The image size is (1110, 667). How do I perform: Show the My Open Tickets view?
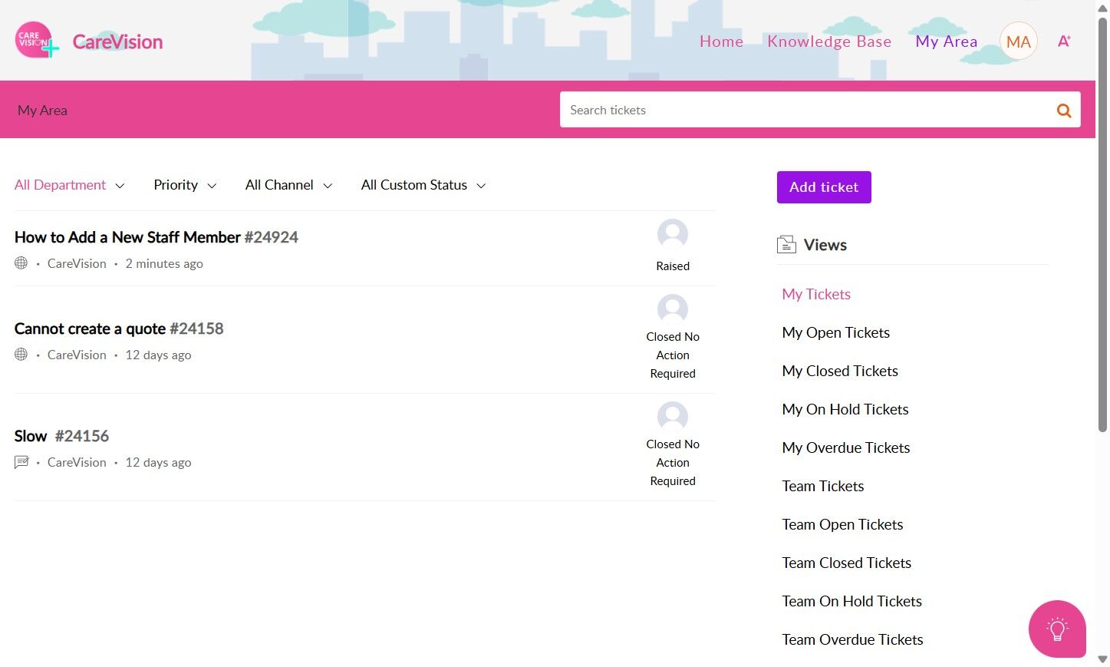coord(835,332)
